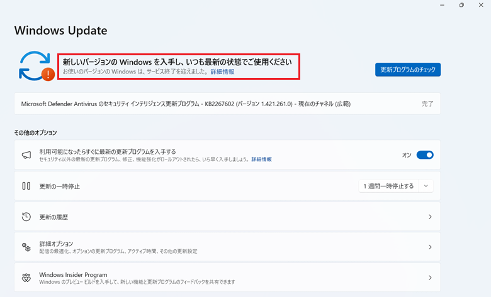Click the 新しいバージョンの Windows を入手し heading
The height and width of the screenshot is (297, 491).
tap(178, 62)
